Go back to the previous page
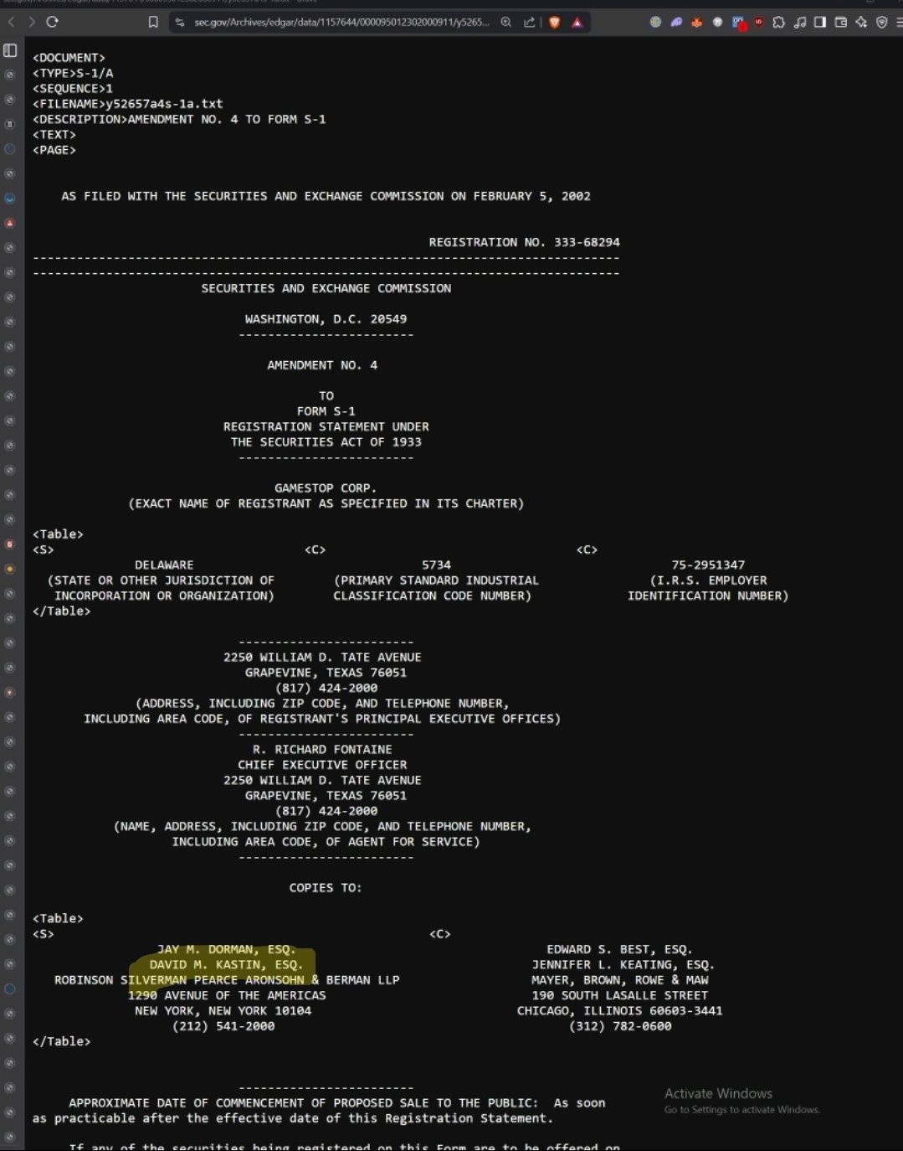This screenshot has height=1151, width=903. tap(11, 23)
